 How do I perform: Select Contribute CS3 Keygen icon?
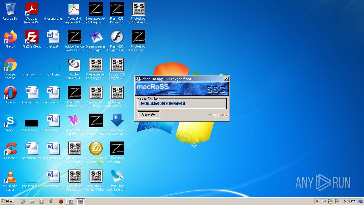[x=74, y=181]
